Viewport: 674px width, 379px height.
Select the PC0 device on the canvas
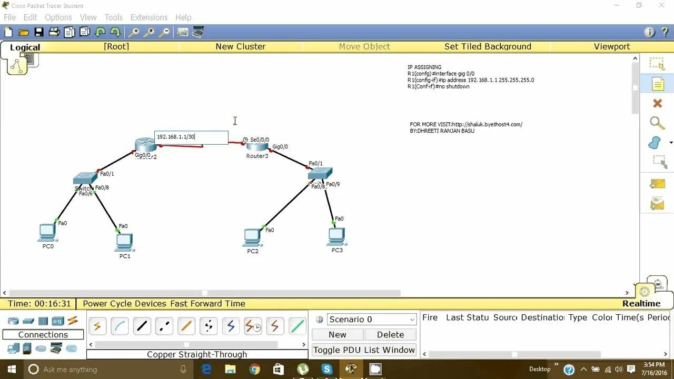[x=47, y=233]
